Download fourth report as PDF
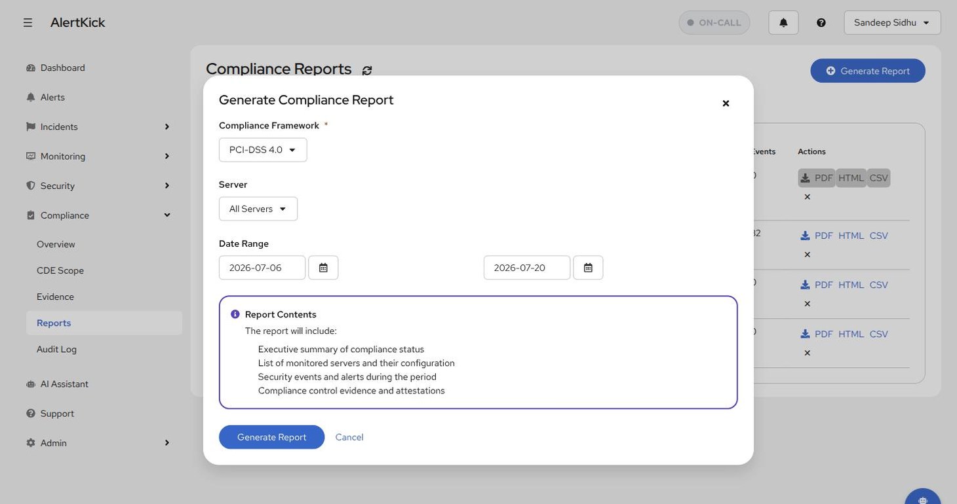This screenshot has height=504, width=957. click(x=817, y=334)
